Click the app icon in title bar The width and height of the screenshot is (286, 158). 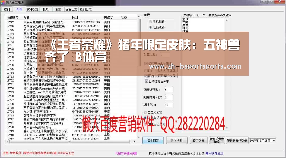2,2
